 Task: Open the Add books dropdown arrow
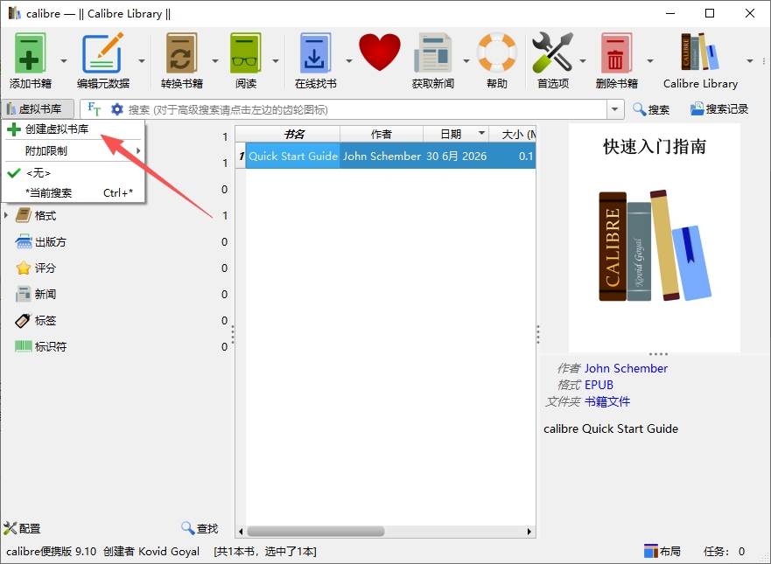coord(64,61)
